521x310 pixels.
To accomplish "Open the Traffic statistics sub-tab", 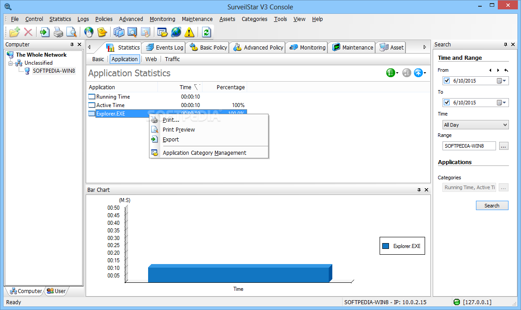I will pyautogui.click(x=172, y=59).
